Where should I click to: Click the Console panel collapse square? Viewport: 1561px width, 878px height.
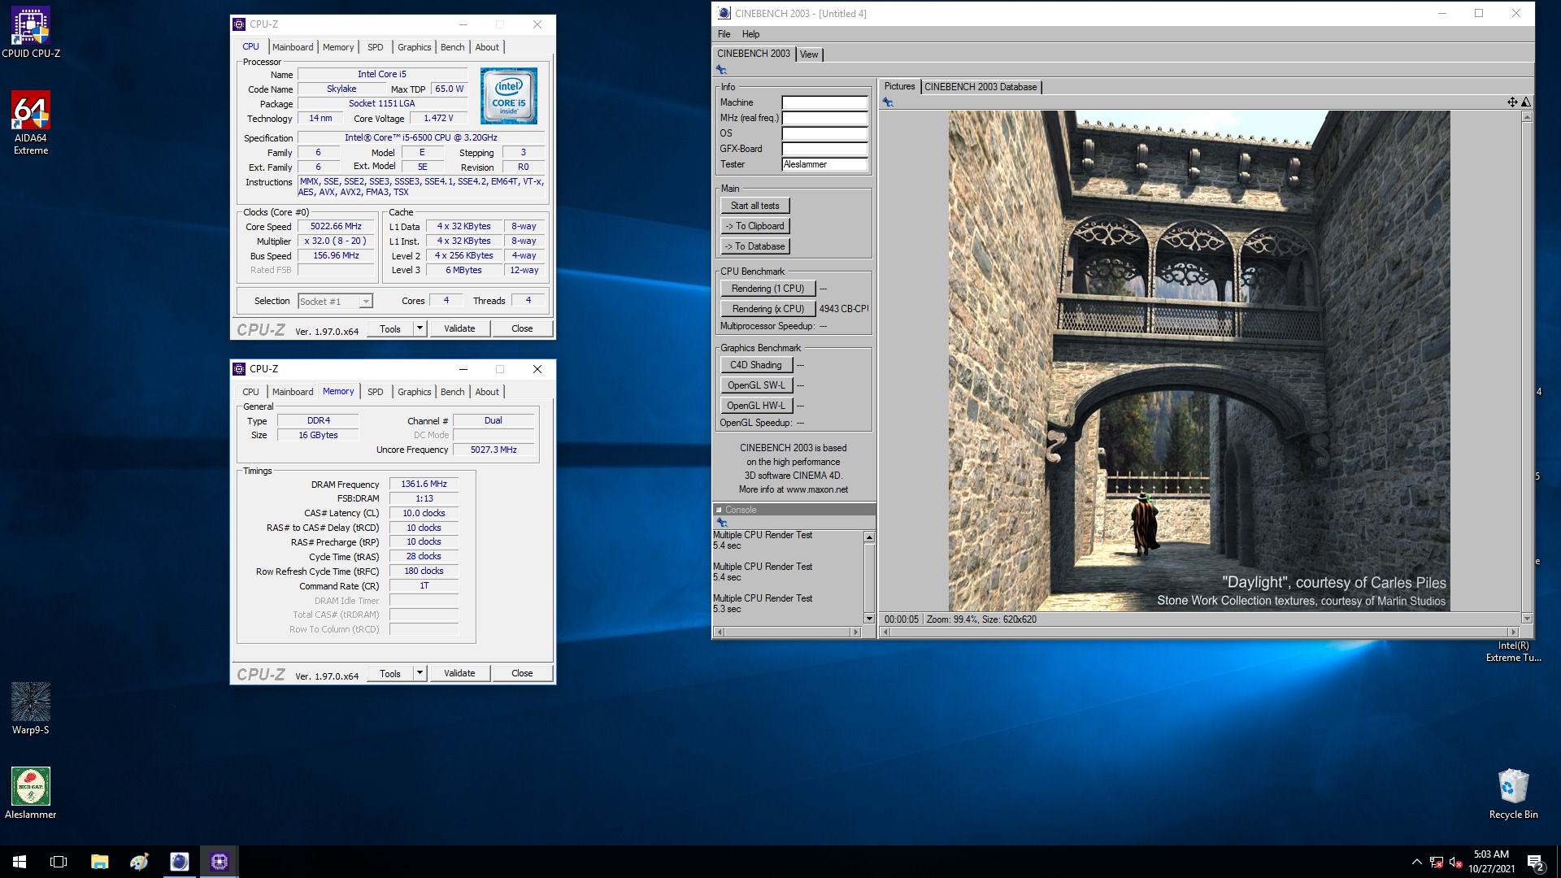tap(719, 511)
